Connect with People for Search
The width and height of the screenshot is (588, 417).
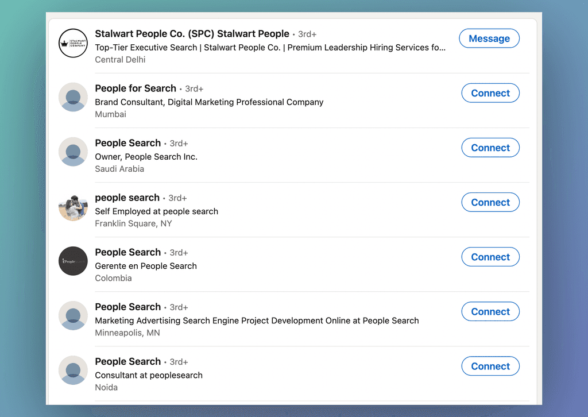click(490, 92)
